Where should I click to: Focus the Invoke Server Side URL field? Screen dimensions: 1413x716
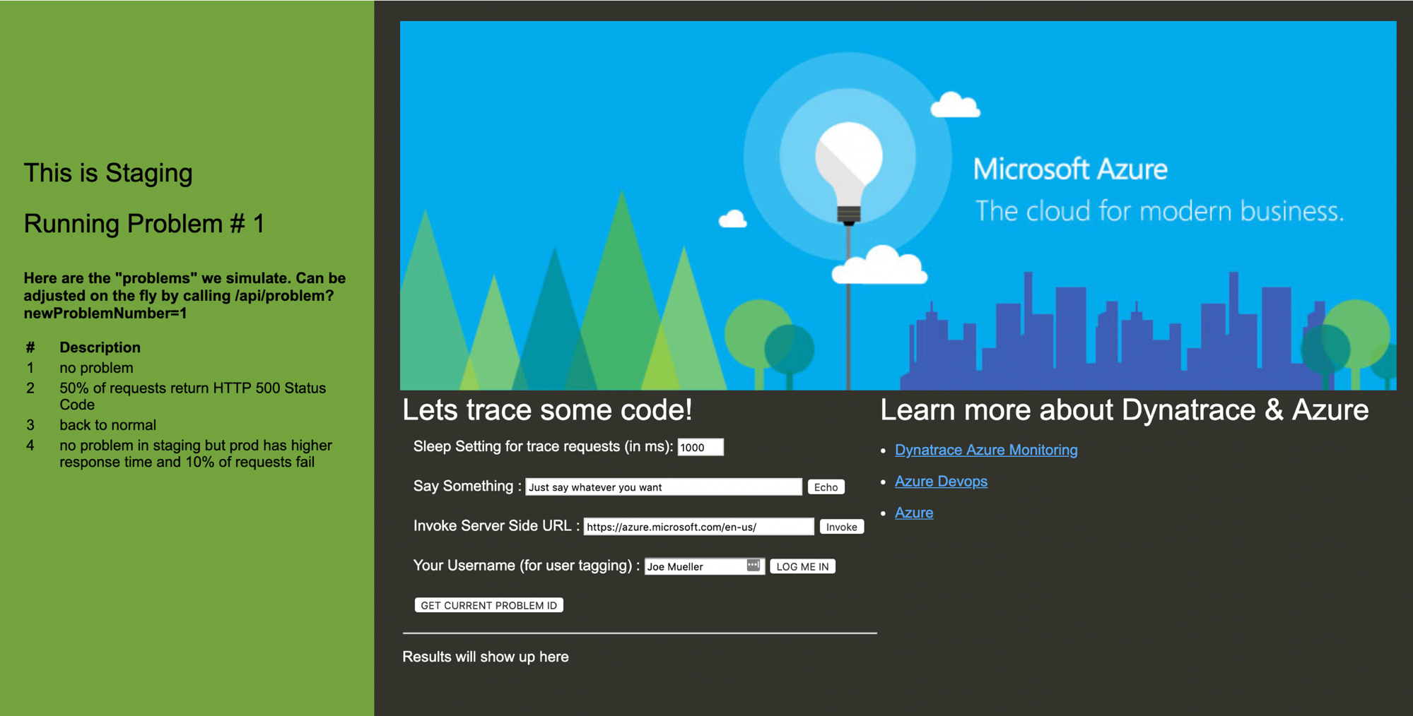tap(698, 527)
